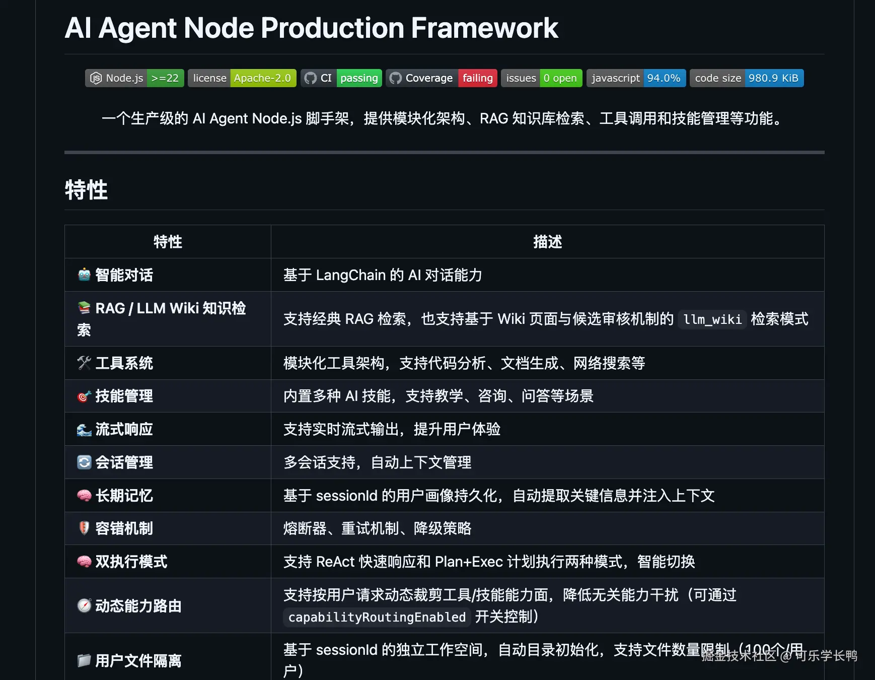The height and width of the screenshot is (680, 875).
Task: Click the issues 0 open badge
Action: tap(542, 78)
